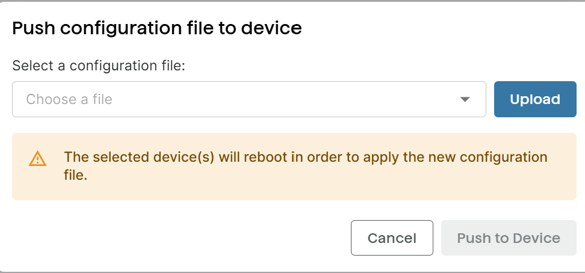Click the reboot warning message text
The width and height of the screenshot is (585, 273).
coord(306,166)
